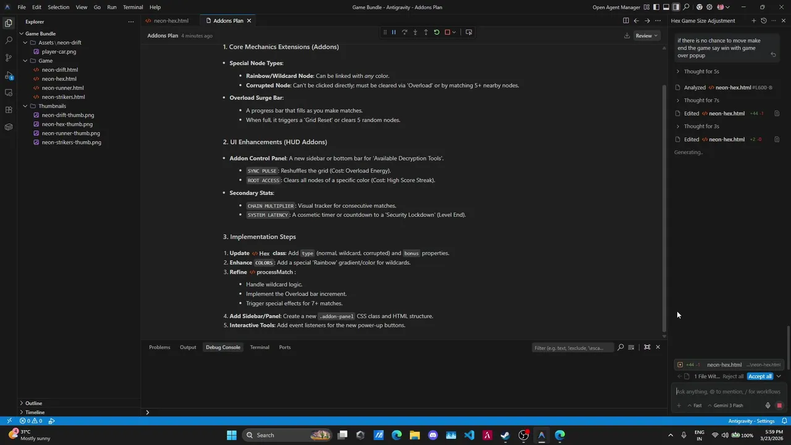
Task: Navigate forward with the editor right arrow
Action: click(x=647, y=20)
